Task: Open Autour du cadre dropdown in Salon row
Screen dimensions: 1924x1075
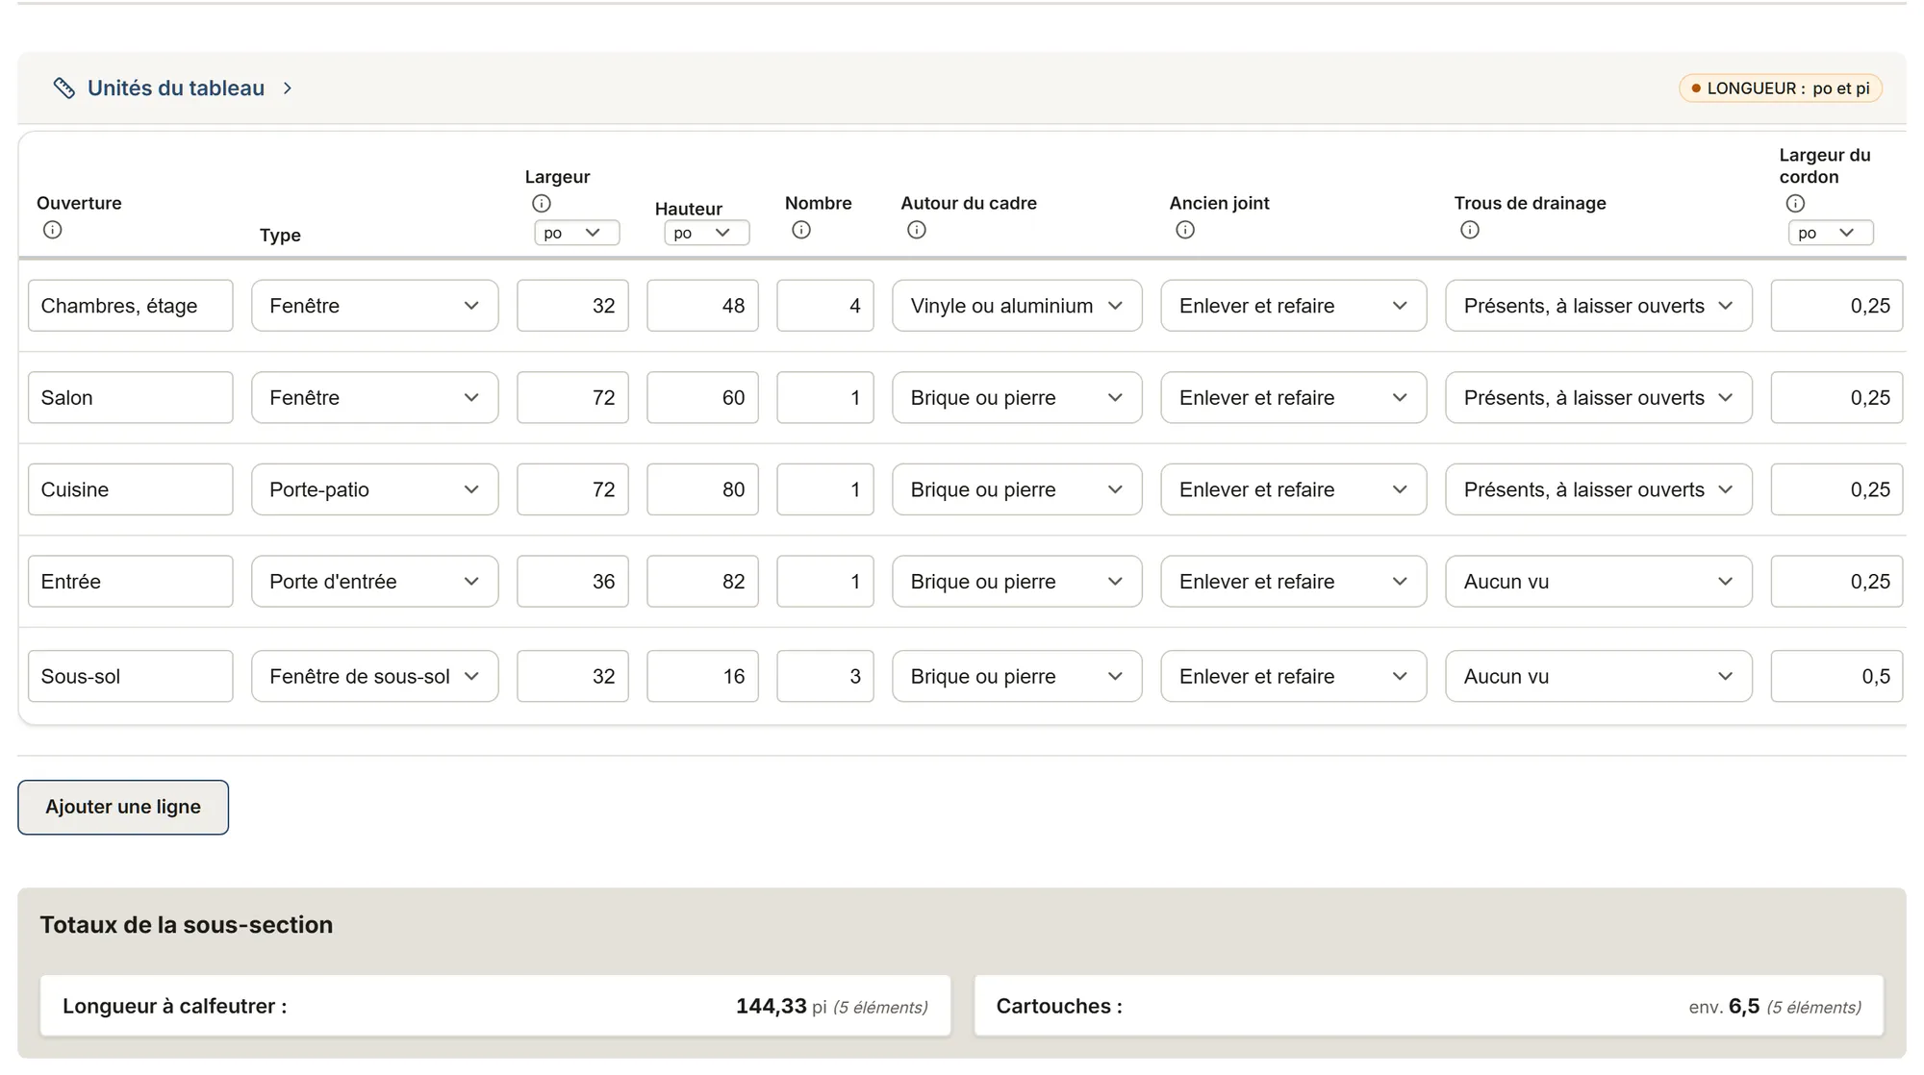Action: pyautogui.click(x=1017, y=398)
